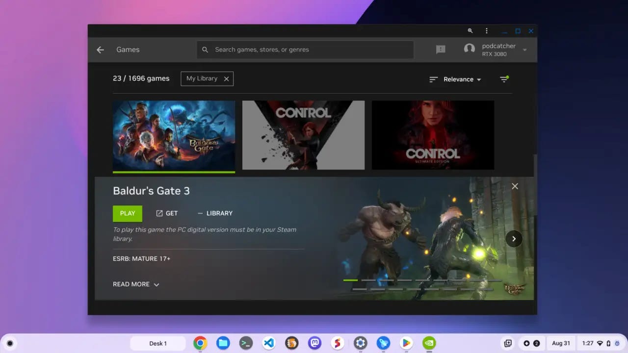Click the Steam library requirement note
The image size is (628, 353).
click(205, 234)
